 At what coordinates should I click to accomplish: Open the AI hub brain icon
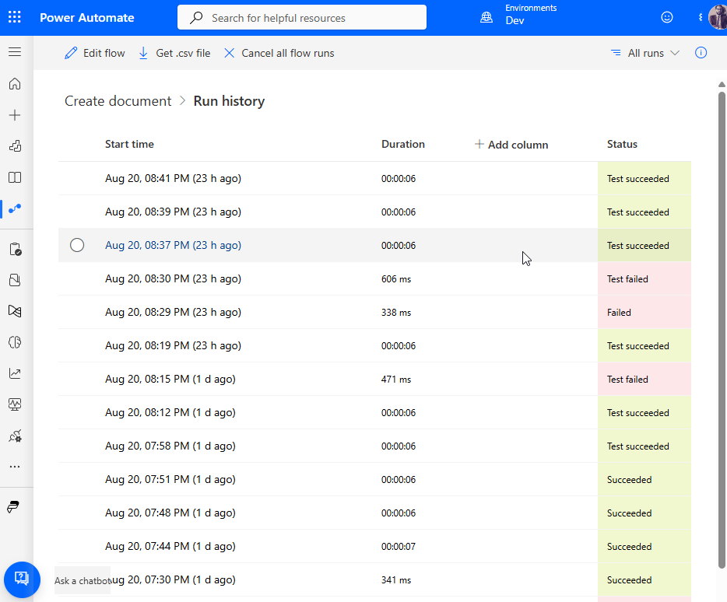pos(15,342)
